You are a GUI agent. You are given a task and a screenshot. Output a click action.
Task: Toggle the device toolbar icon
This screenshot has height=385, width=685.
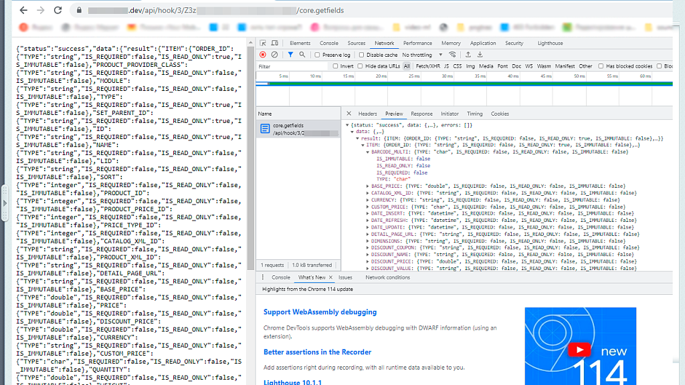tap(276, 43)
